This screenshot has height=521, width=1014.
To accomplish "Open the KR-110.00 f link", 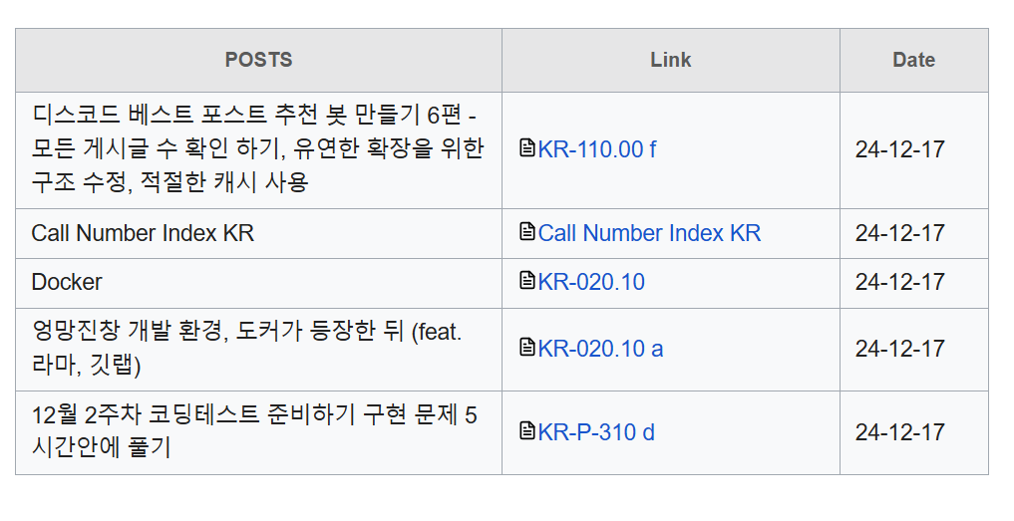I will click(x=597, y=149).
